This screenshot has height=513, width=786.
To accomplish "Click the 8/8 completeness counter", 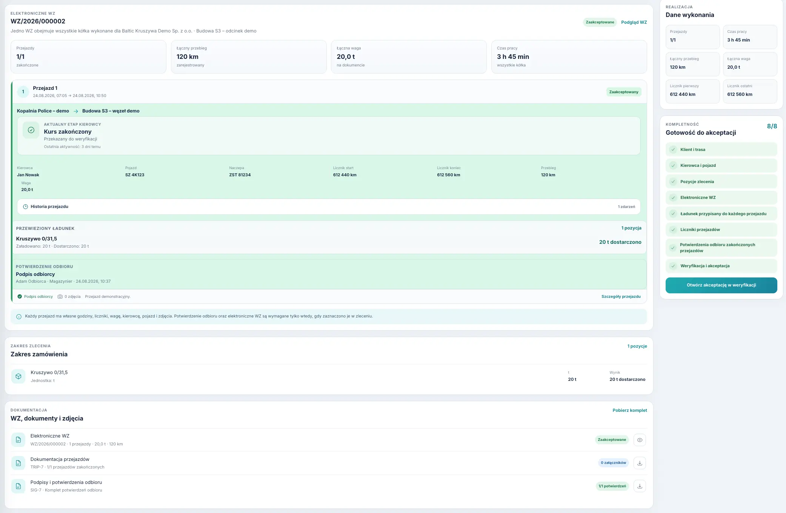I will 772,126.
